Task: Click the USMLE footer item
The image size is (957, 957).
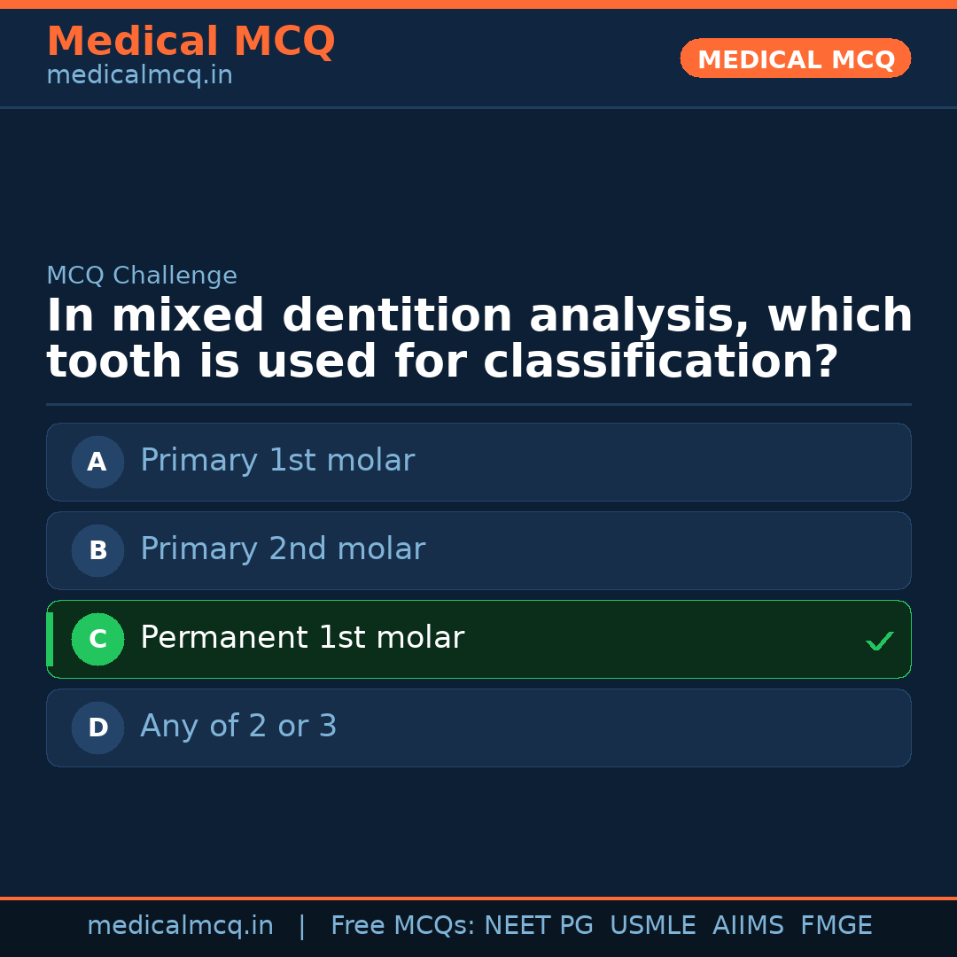Action: [653, 925]
